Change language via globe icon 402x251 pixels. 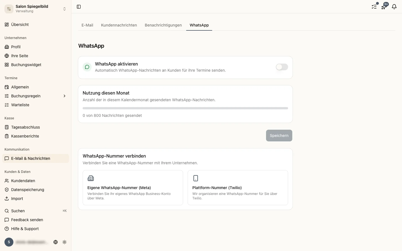56,242
